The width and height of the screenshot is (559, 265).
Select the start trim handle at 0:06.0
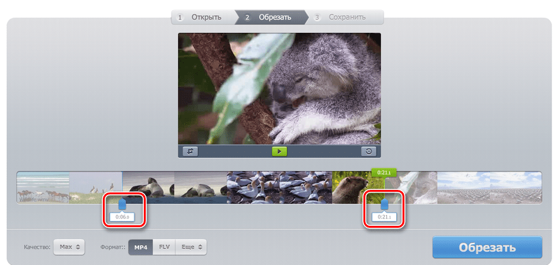[x=122, y=204]
